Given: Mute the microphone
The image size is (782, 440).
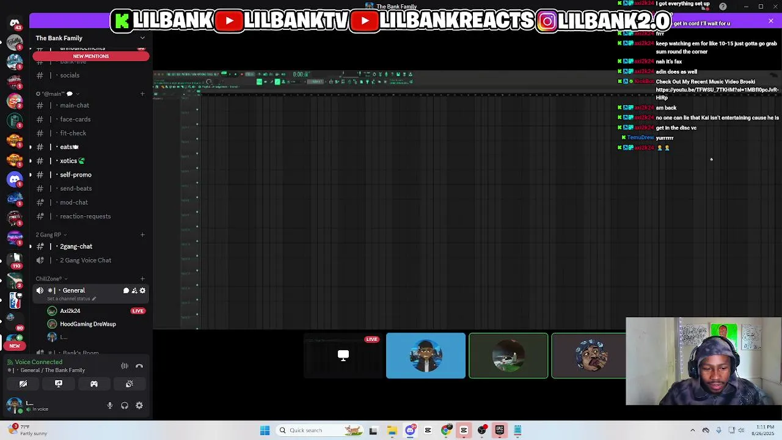Looking at the screenshot, I should tap(110, 405).
